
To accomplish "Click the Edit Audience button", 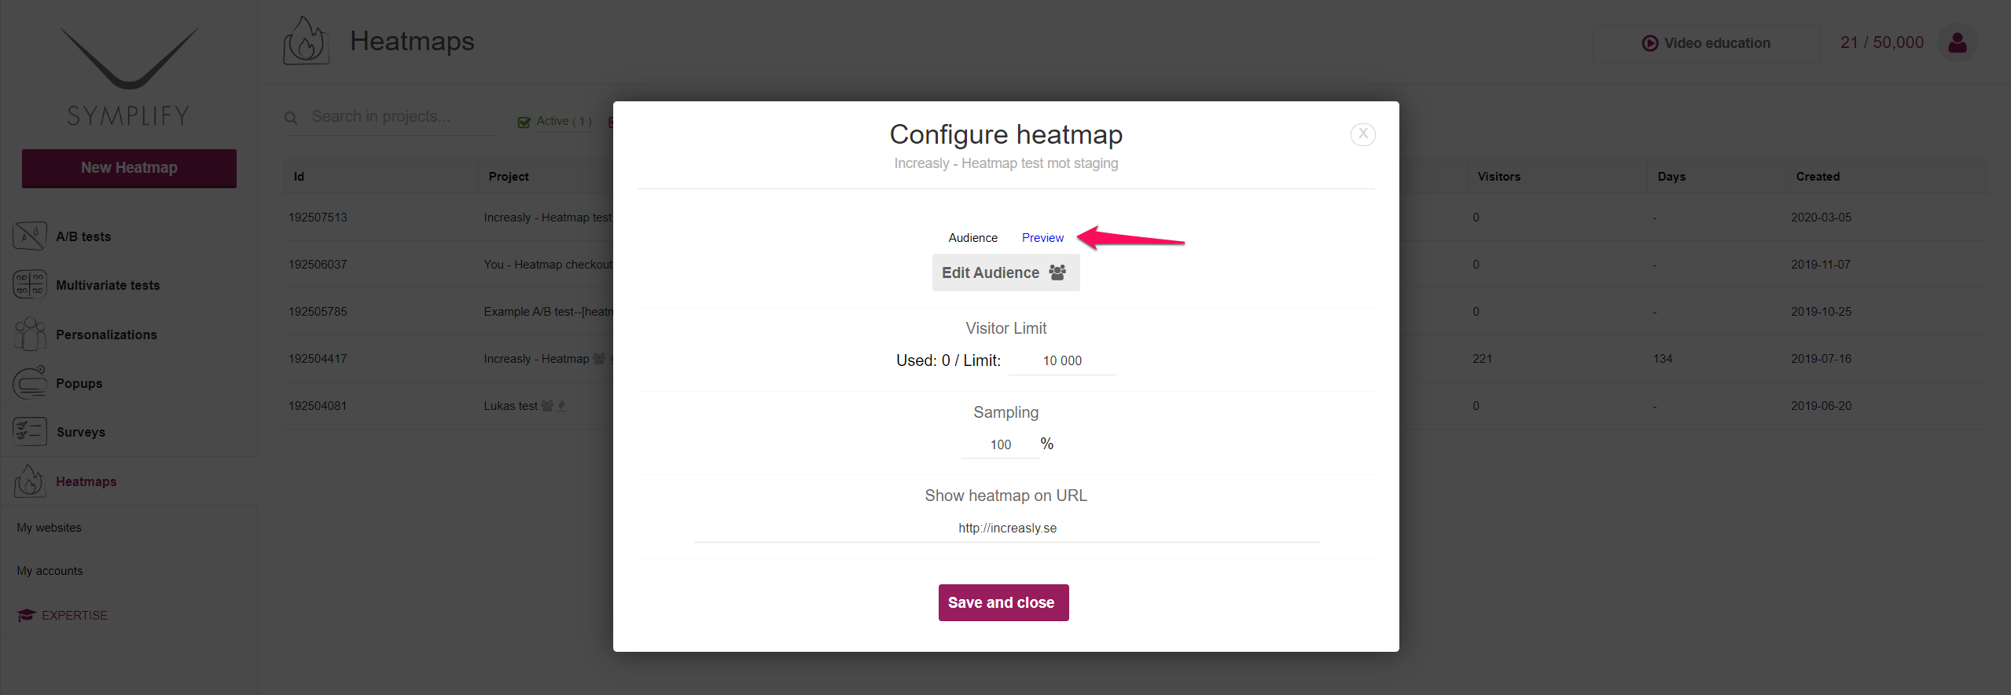I will (x=1005, y=273).
